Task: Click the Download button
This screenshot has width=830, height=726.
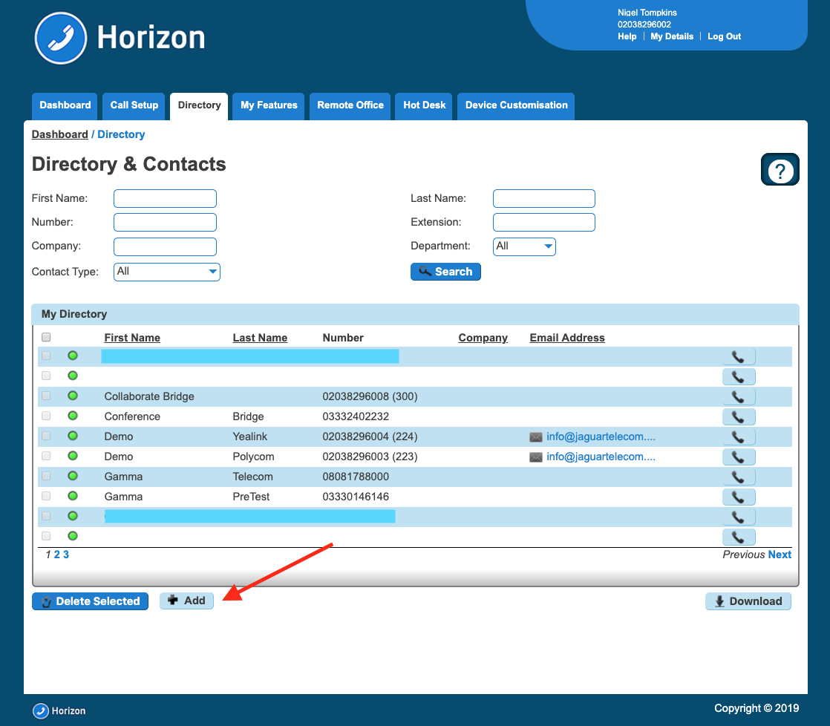Action: tap(748, 601)
